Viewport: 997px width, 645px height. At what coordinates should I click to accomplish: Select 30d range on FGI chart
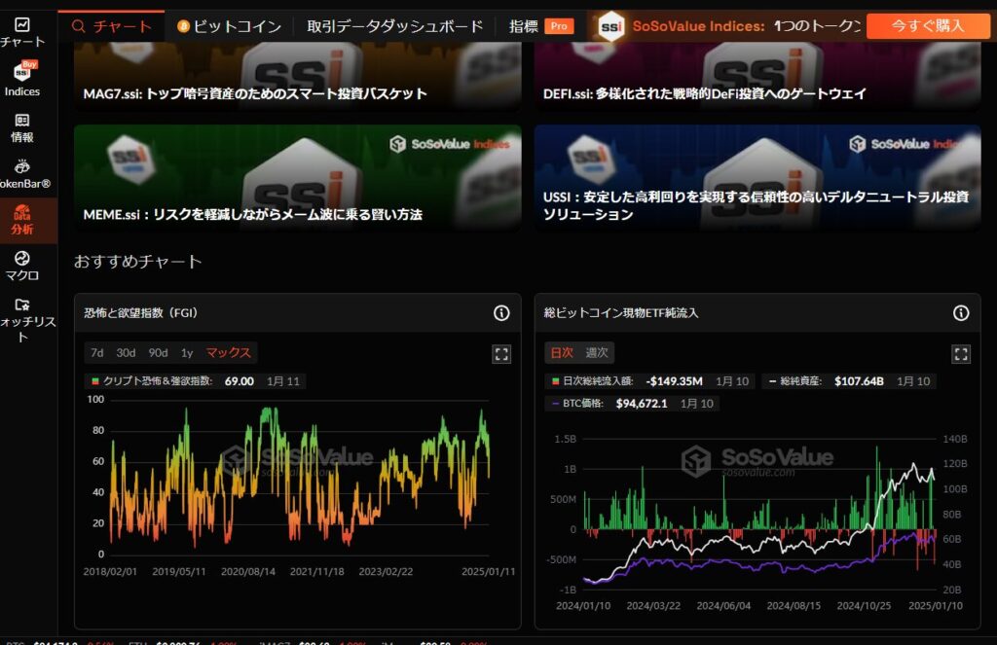pyautogui.click(x=126, y=353)
